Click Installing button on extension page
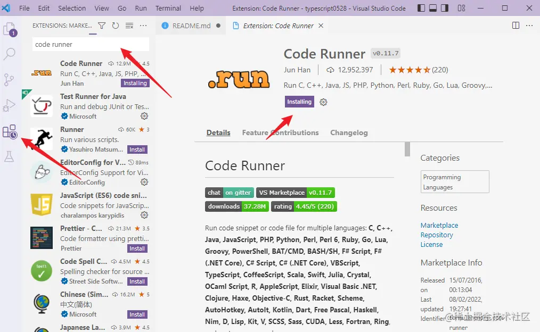 coord(299,102)
